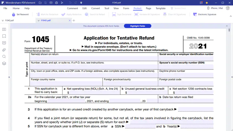233x131 pixels.
Task: Click the Date tax return was filed field
Action: (186, 101)
